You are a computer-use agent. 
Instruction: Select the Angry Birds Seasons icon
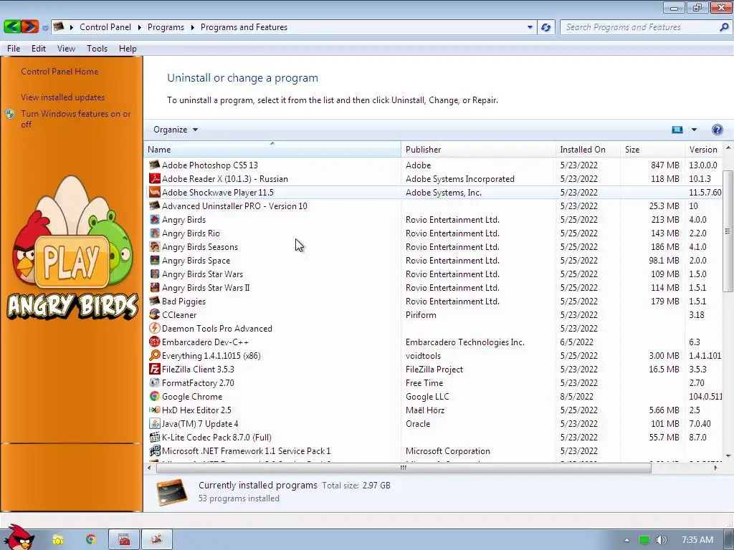tap(155, 246)
